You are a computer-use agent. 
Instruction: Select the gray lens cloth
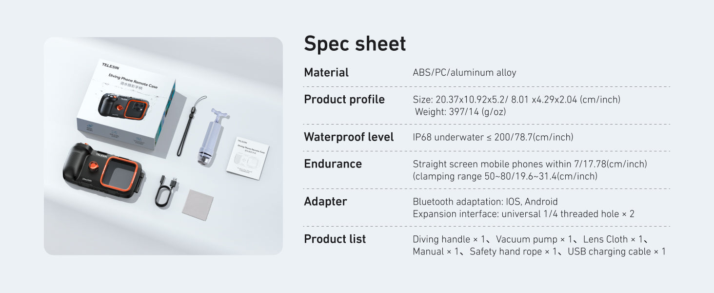[x=198, y=205]
